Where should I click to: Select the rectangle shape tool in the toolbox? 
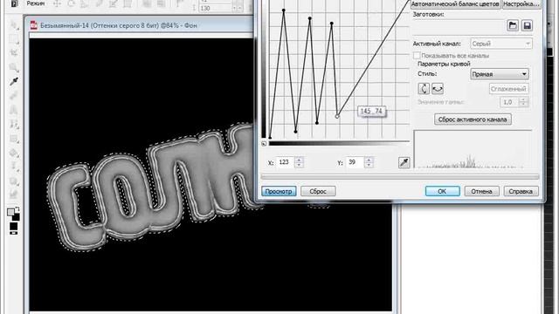14,139
